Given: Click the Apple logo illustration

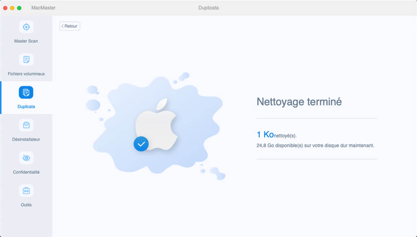Looking at the screenshot, I should point(156,125).
